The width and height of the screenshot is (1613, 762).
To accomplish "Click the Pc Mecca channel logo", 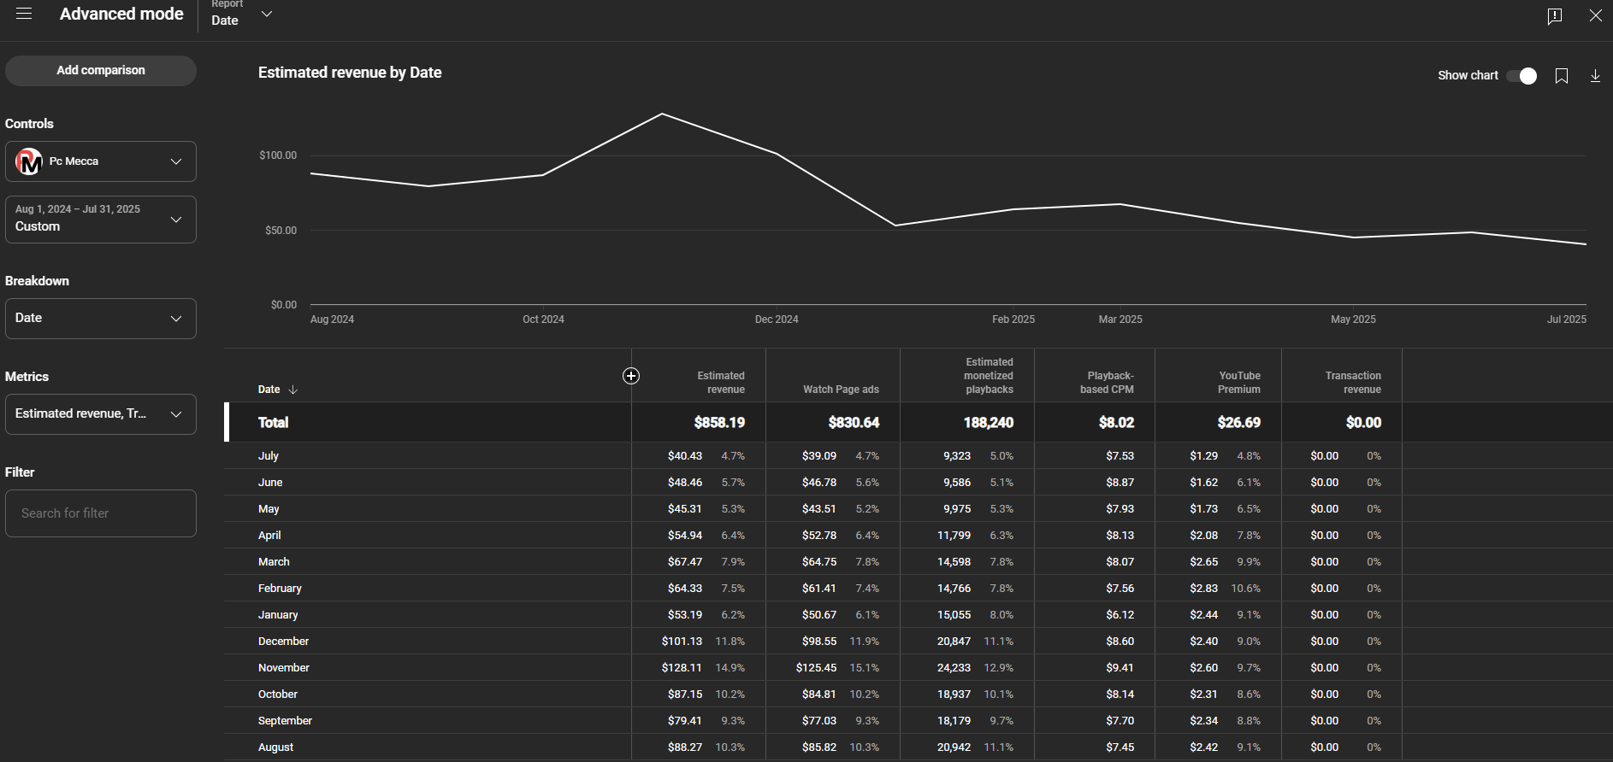I will 29,161.
